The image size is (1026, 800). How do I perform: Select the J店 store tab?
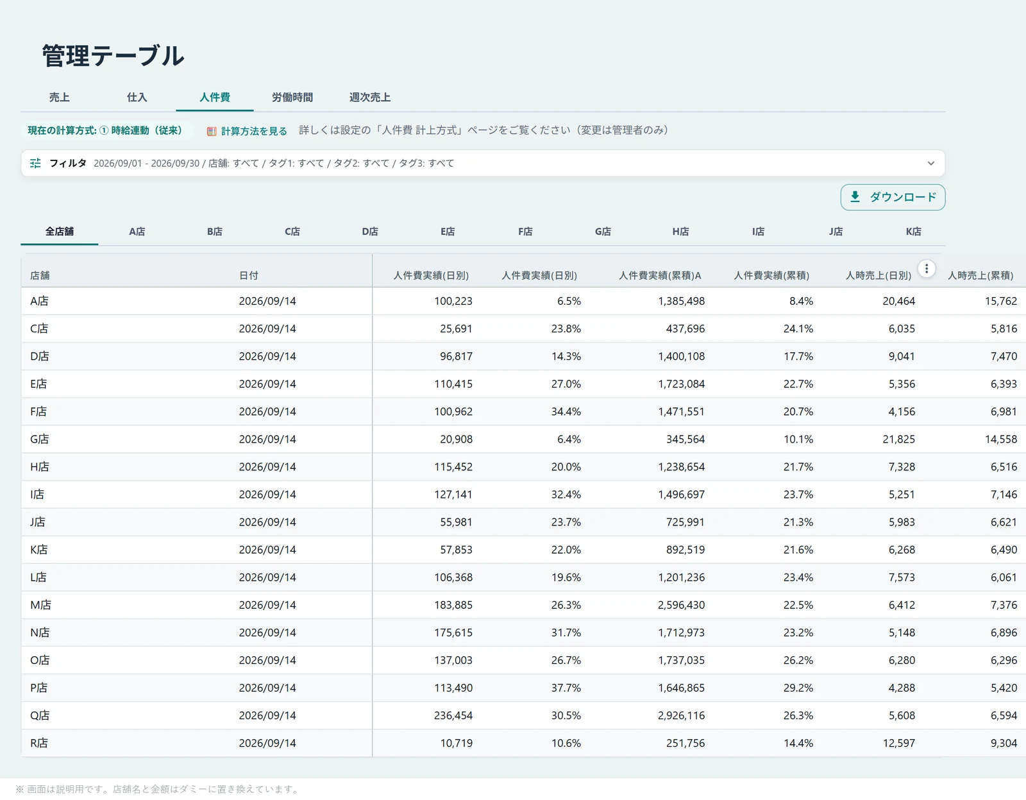836,232
